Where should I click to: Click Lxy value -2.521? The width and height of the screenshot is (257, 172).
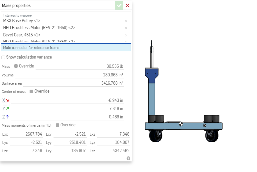80,134
